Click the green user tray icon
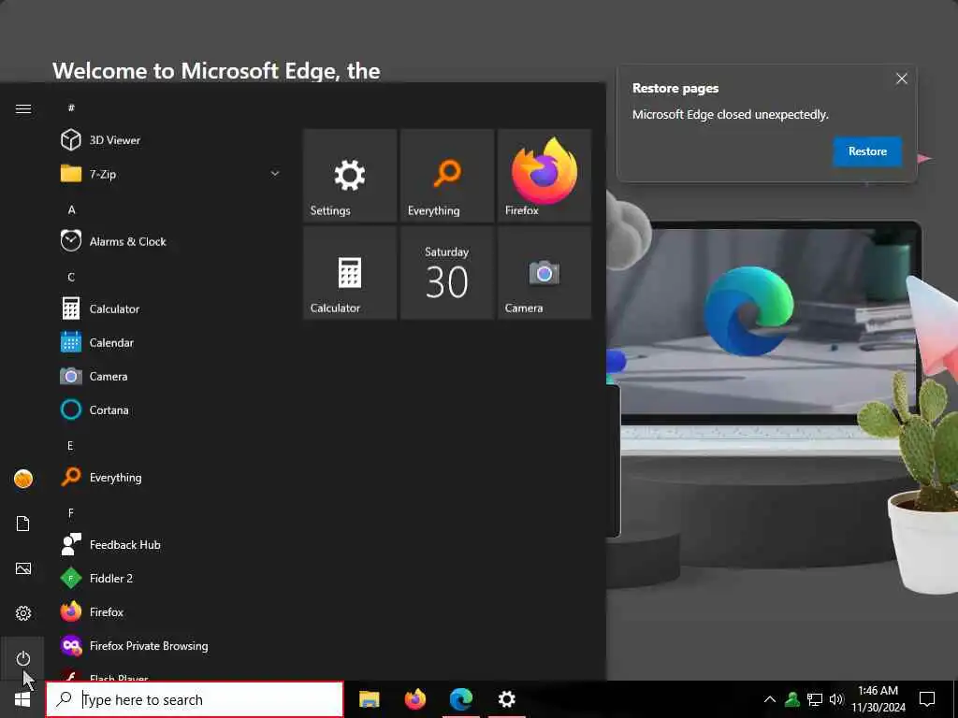Screen dimensions: 958x718 [x=791, y=699]
